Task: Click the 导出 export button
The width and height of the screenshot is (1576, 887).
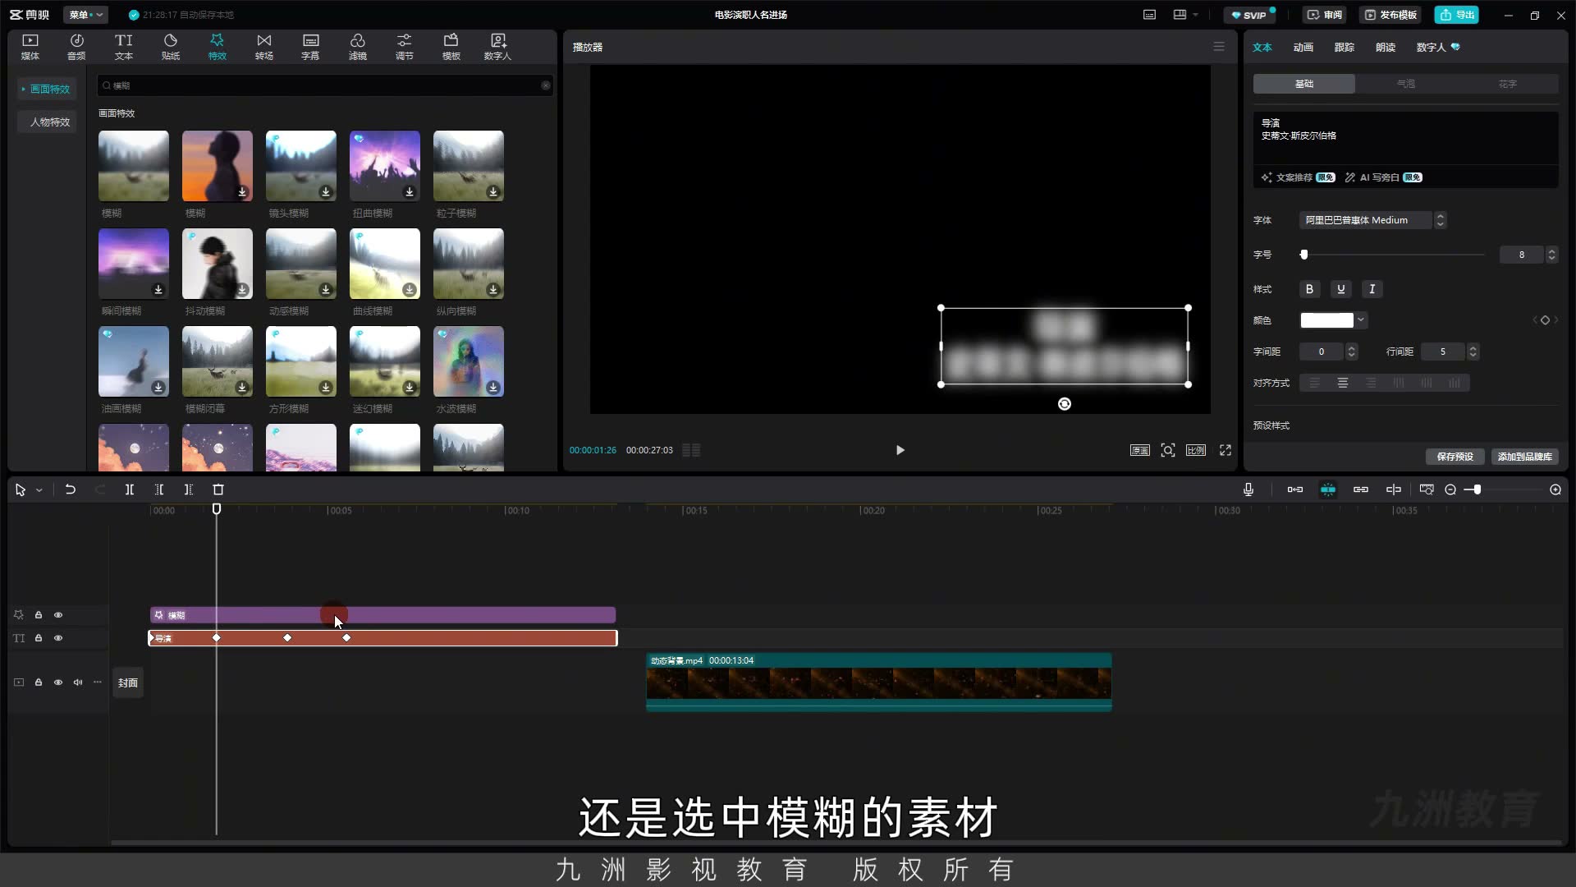Action: (1457, 15)
